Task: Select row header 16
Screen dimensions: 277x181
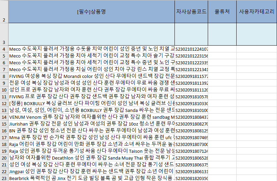Action: click(4, 131)
